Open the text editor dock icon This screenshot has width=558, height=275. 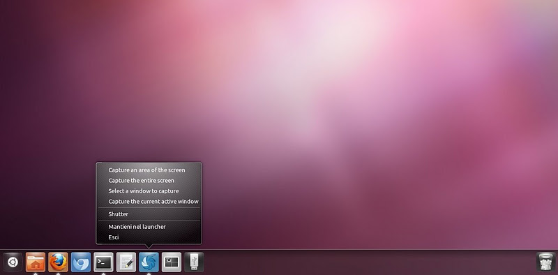[x=126, y=262]
